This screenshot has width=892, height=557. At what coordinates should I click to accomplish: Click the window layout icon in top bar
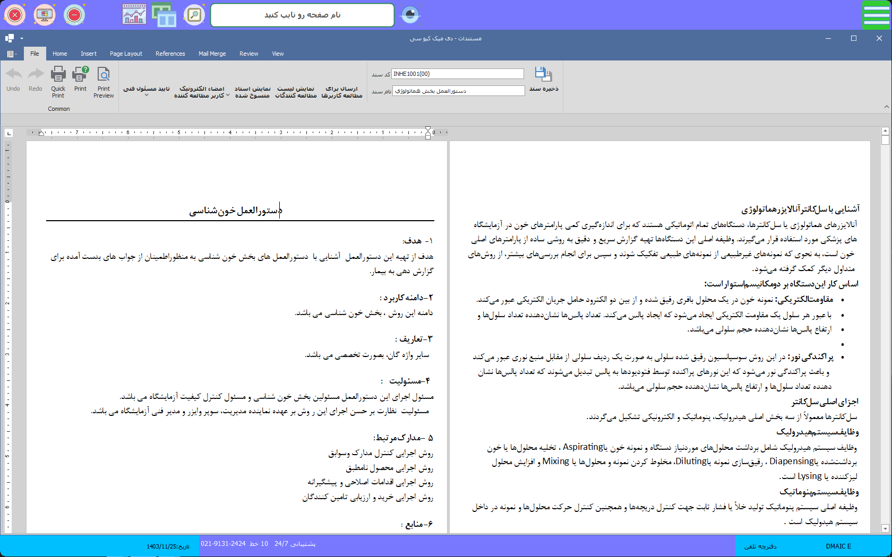click(164, 15)
